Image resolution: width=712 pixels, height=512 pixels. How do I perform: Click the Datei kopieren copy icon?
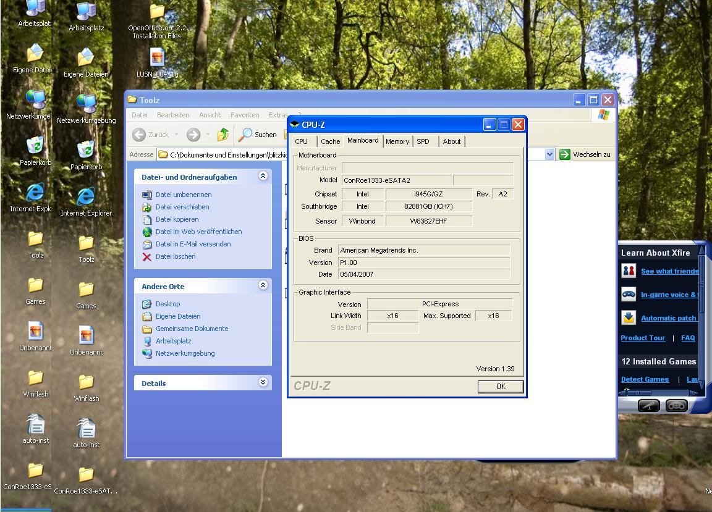pos(146,219)
